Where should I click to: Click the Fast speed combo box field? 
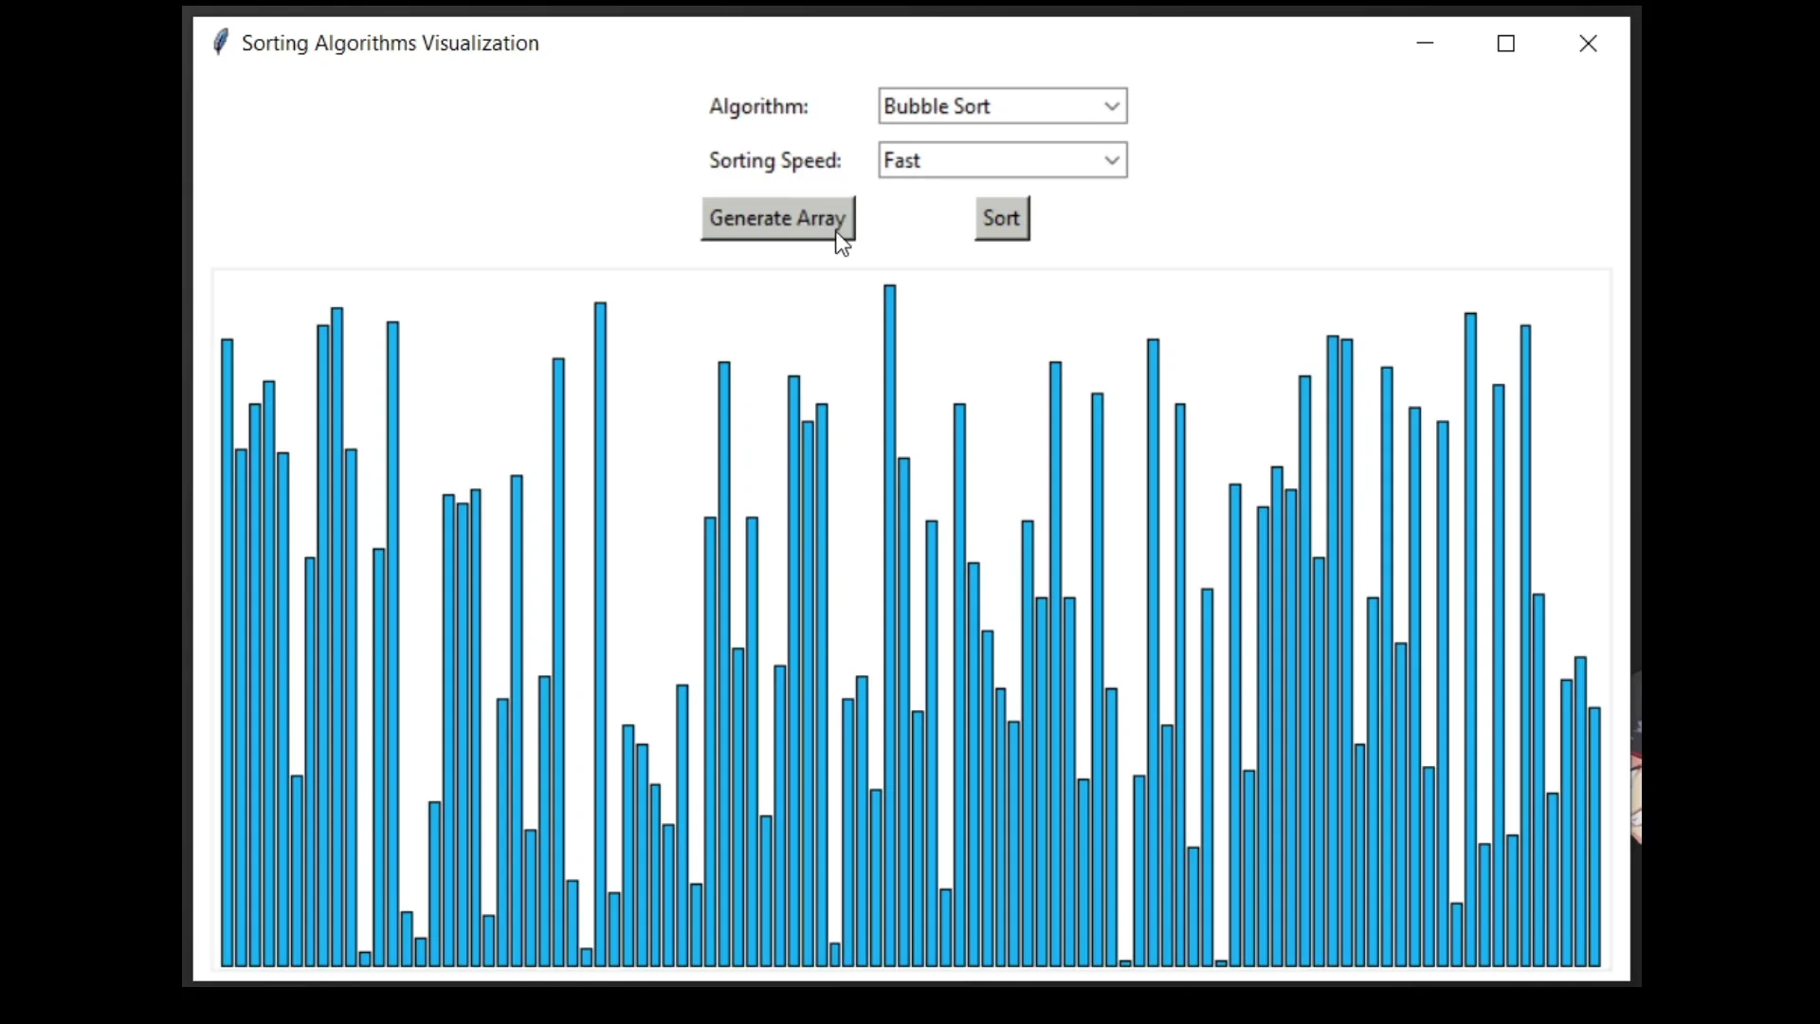click(986, 160)
